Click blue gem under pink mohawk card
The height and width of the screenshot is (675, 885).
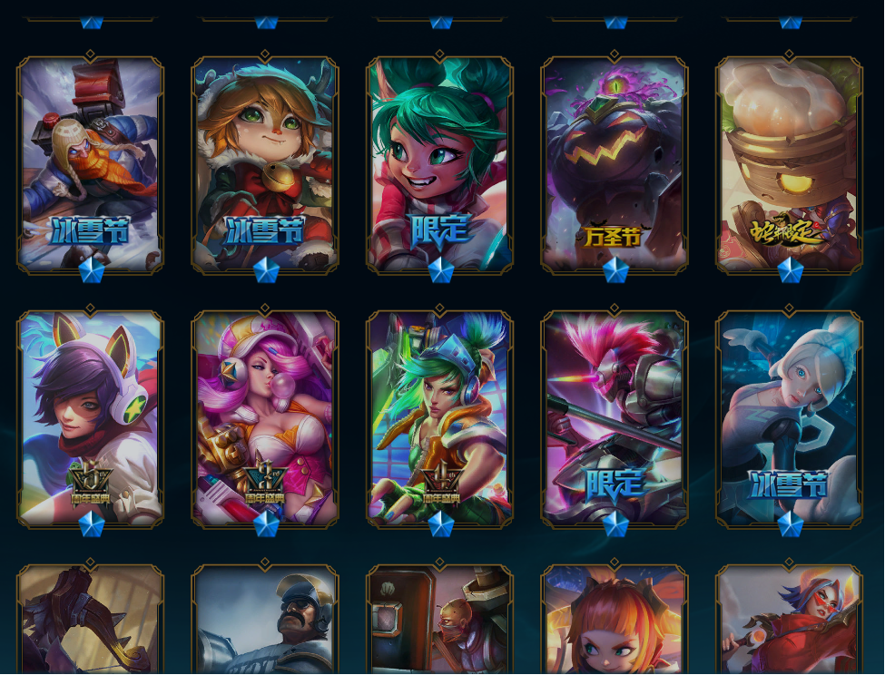[x=615, y=524]
